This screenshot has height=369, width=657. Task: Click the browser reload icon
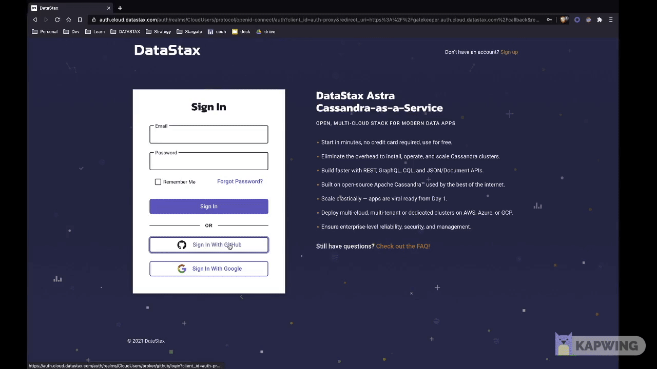[x=57, y=20]
